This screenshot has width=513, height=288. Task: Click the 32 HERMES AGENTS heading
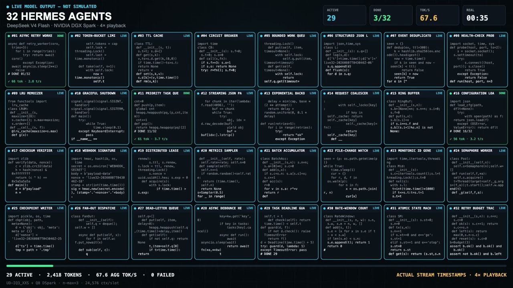pyautogui.click(x=59, y=16)
